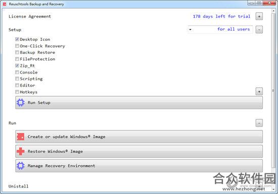
Task: Tick the Backup Restore checkbox
Action: (x=17, y=52)
